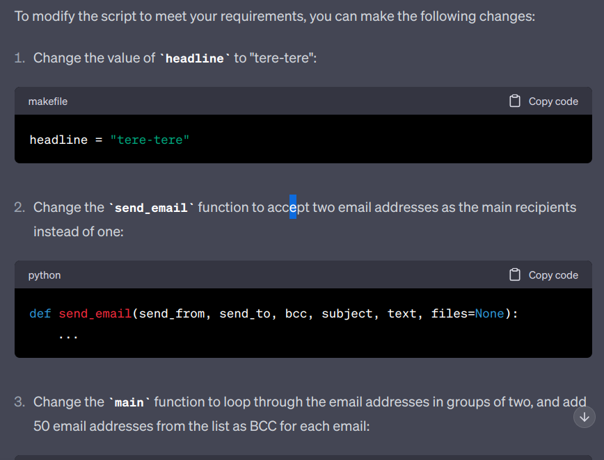Click the blue def keyword
Screen dimensions: 604x460
point(40,313)
